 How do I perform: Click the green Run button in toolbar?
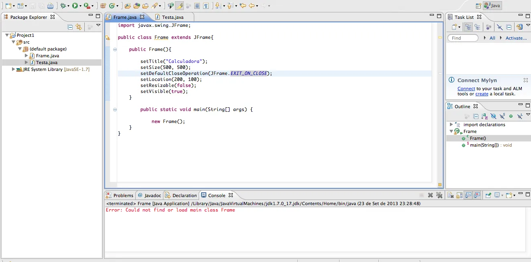click(x=75, y=6)
